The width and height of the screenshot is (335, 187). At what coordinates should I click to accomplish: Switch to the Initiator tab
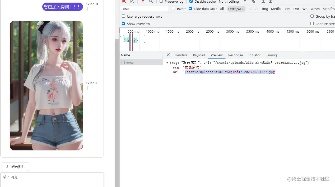click(254, 55)
